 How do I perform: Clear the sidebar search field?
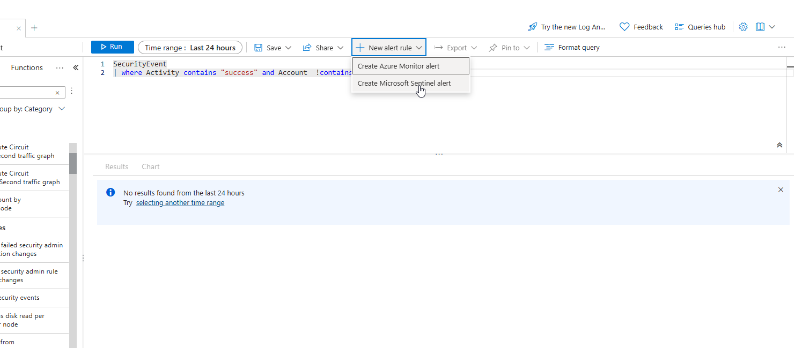point(57,93)
